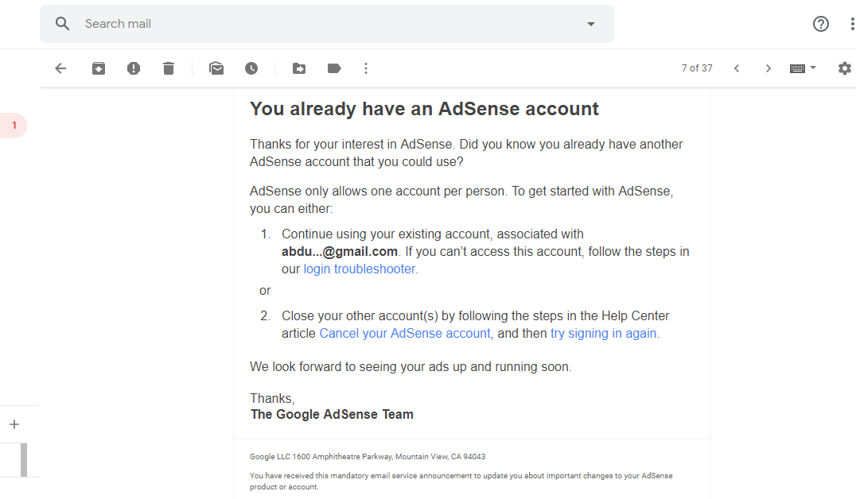Image resolution: width=856 pixels, height=499 pixels.
Task: Delete this email with trash icon
Action: [x=169, y=68]
